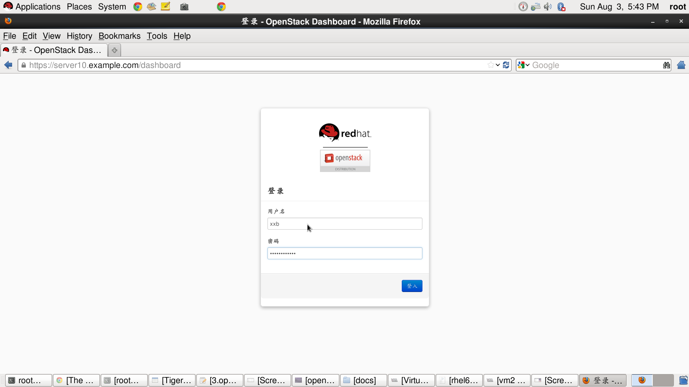Open a new tab with plus button
This screenshot has width=689, height=387.
pos(115,50)
